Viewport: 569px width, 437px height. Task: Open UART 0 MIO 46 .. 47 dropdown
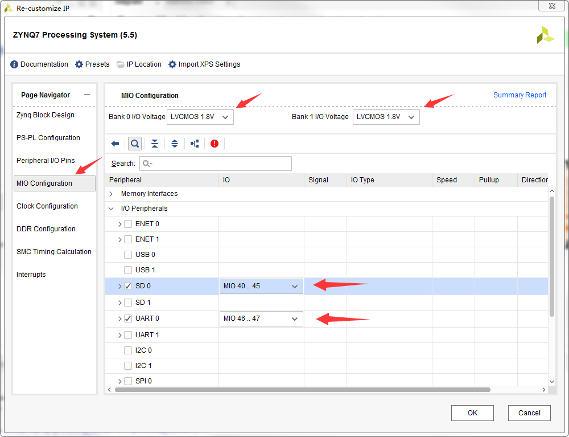point(261,318)
